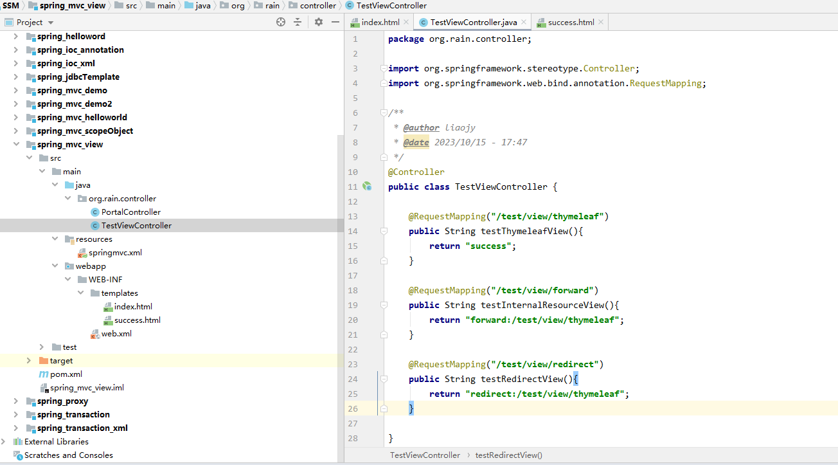The image size is (838, 465).
Task: Switch to the success.html tab
Action: tap(571, 23)
